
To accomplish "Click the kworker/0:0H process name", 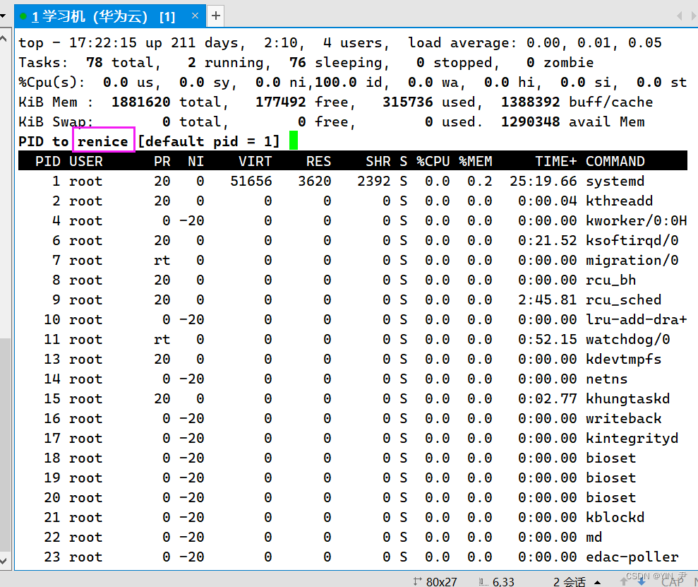I will [637, 220].
